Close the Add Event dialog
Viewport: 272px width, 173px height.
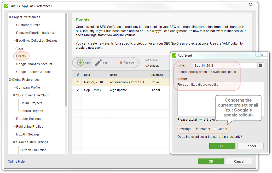pyautogui.click(x=262, y=54)
